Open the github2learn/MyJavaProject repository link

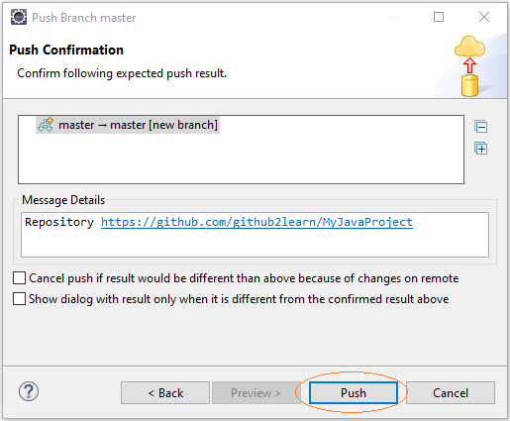click(x=256, y=222)
